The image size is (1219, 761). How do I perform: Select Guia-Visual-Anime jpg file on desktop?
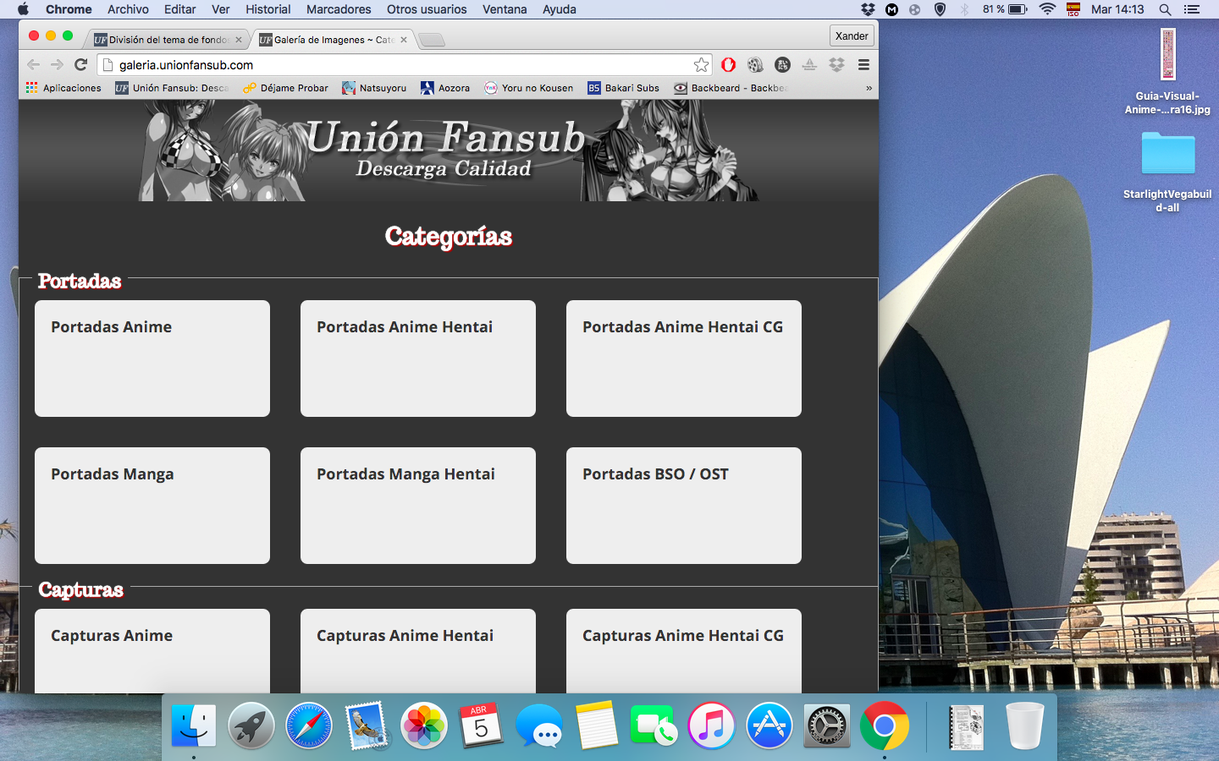click(x=1167, y=72)
